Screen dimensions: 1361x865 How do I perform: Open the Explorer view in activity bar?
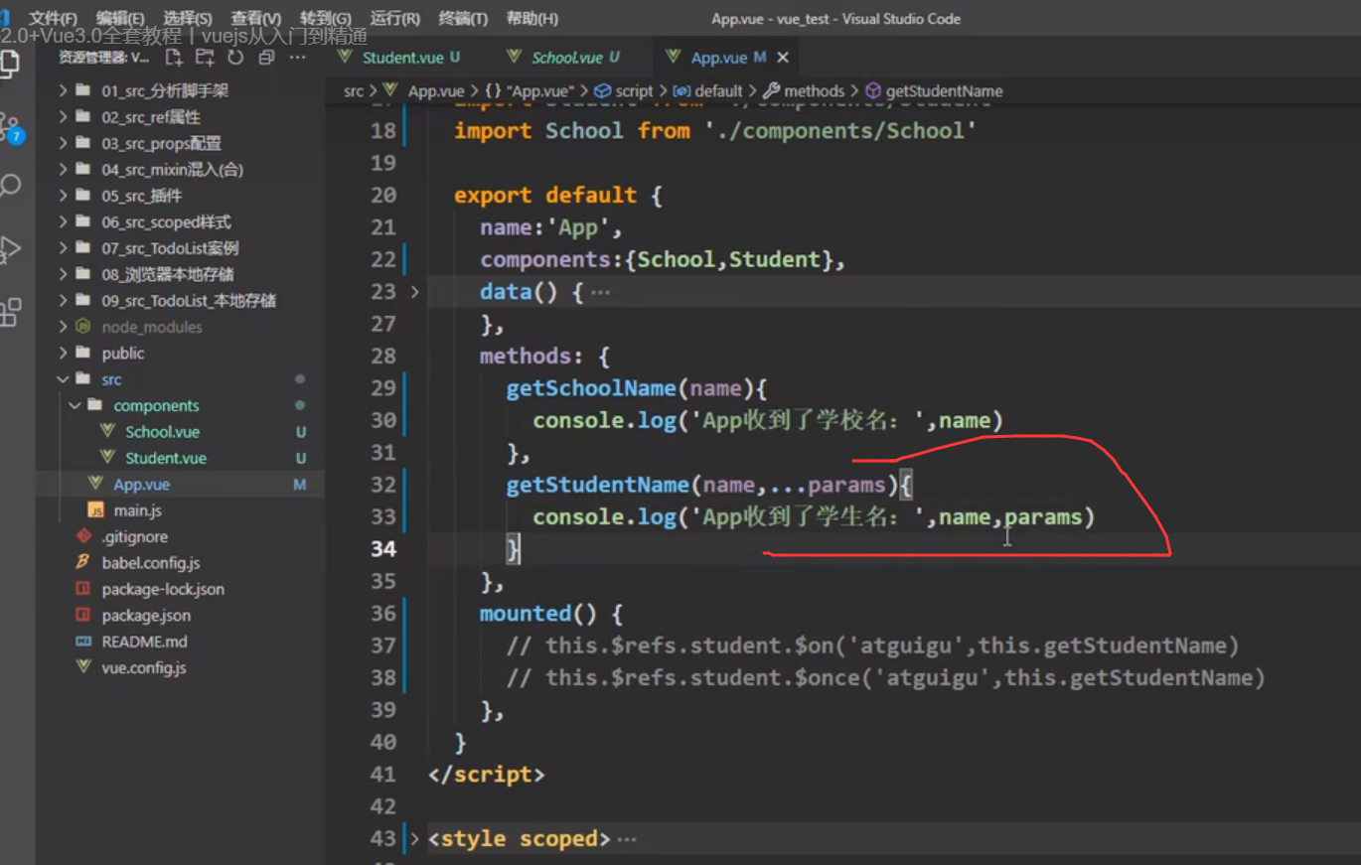pos(9,64)
